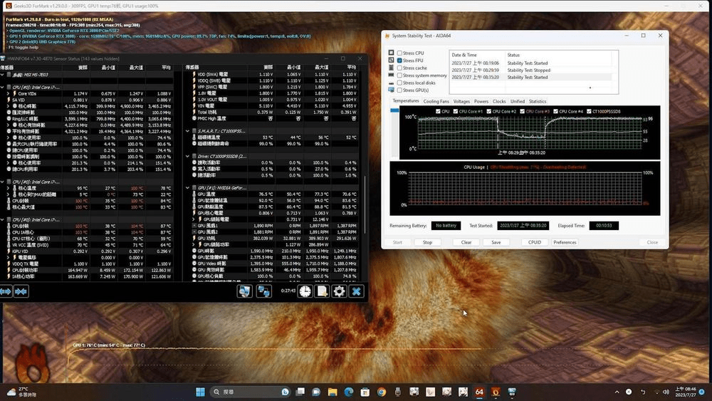
Task: Uncheck the Stress FPU checkbox
Action: coord(399,61)
